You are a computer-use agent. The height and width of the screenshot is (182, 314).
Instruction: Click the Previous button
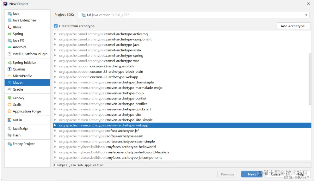click(227, 174)
